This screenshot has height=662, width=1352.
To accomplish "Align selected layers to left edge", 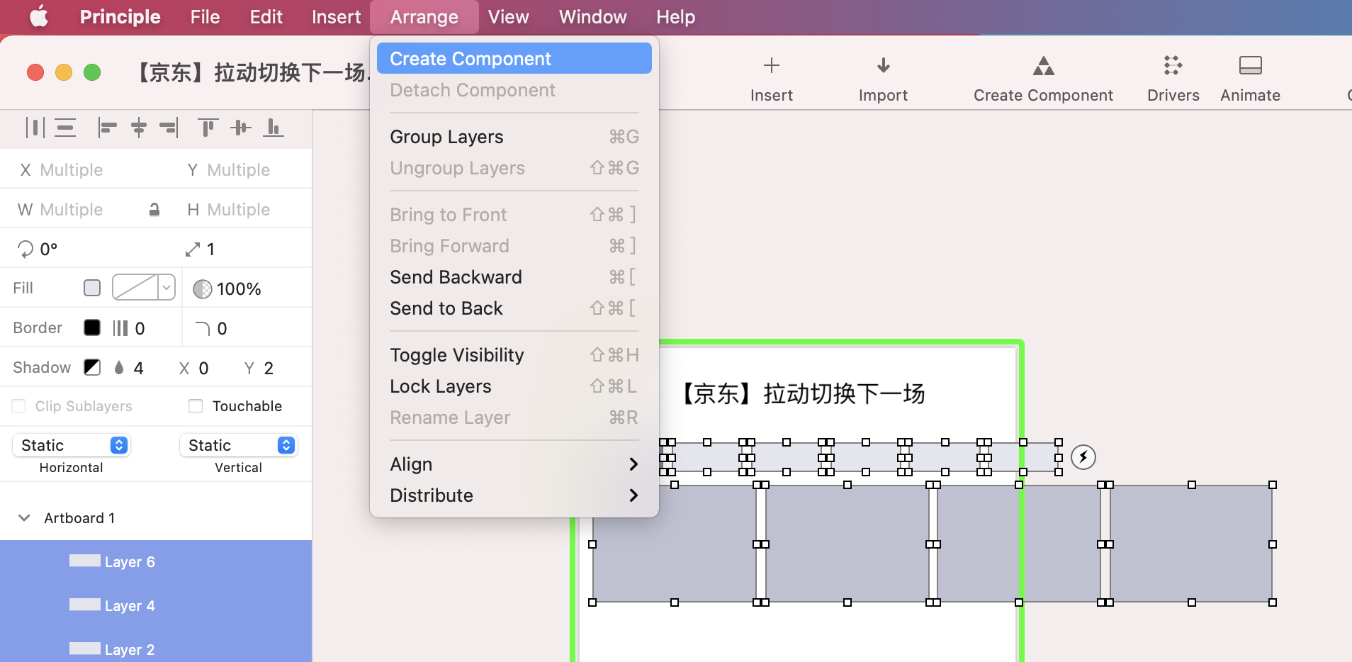I will (x=107, y=128).
